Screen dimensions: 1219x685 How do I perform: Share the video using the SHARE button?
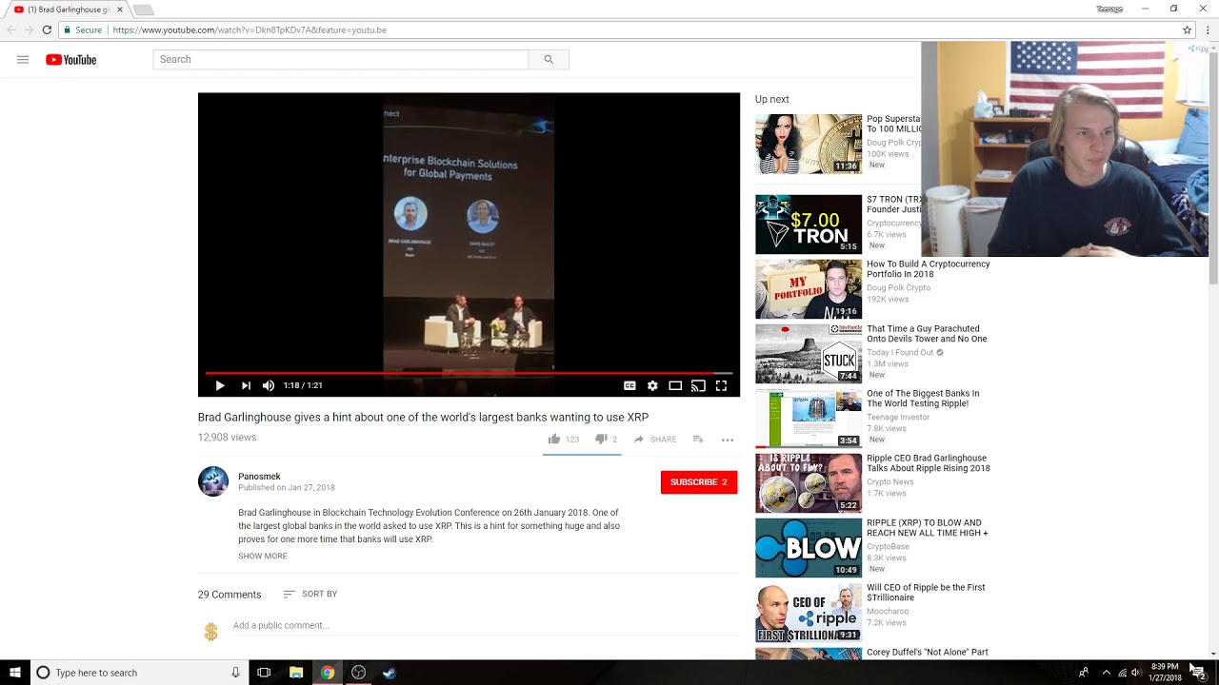(x=655, y=440)
